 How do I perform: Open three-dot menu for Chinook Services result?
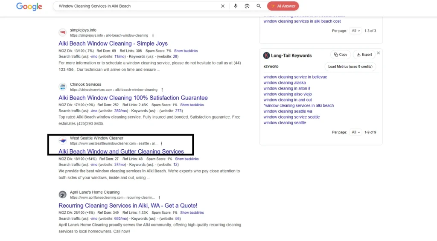pos(162,90)
